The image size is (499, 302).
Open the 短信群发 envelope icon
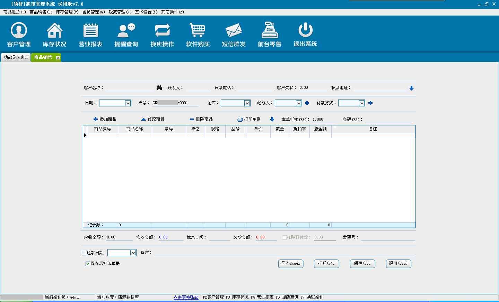coord(234,31)
